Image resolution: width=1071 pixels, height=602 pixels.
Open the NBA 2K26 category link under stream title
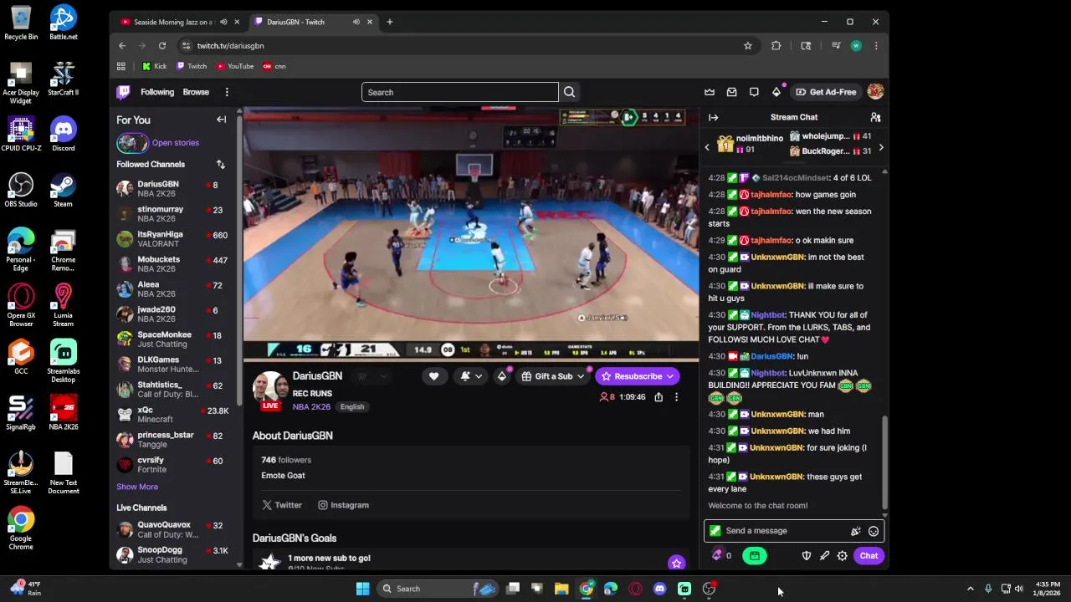click(x=311, y=407)
